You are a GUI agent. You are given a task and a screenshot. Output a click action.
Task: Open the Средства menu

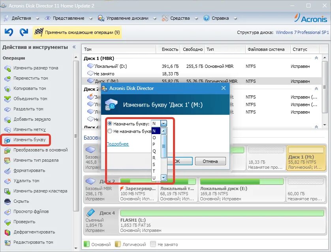pos(180,18)
